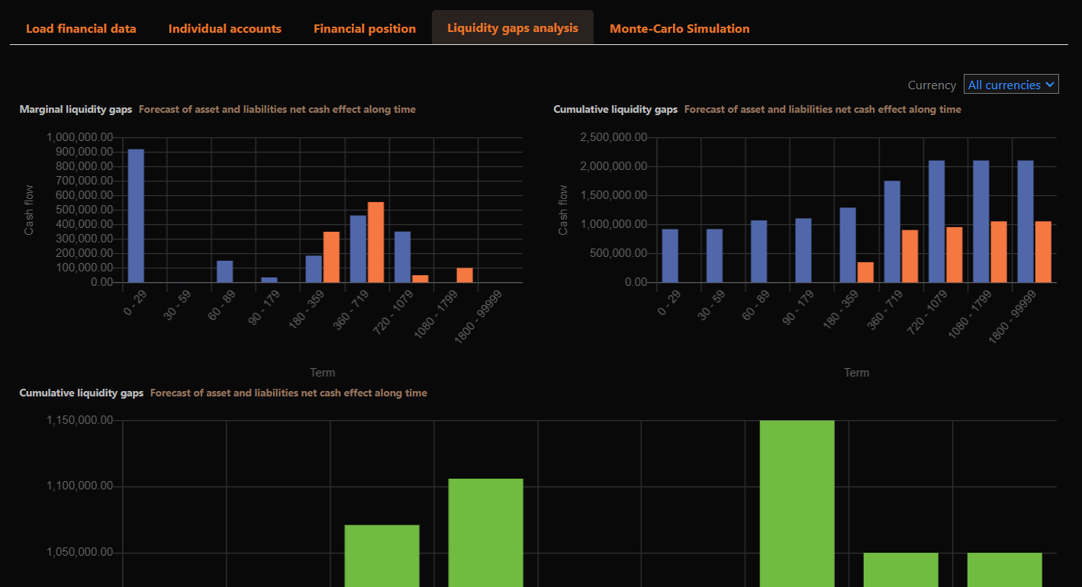Expand the All currencies dropdown
Viewport: 1082px width, 587px height.
(1011, 85)
